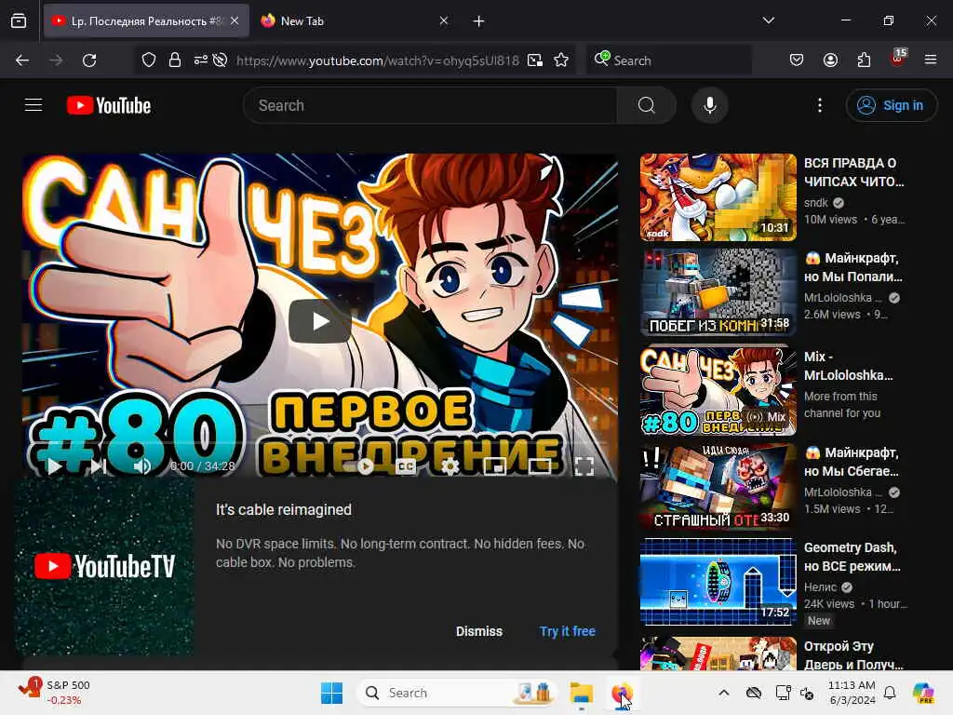This screenshot has width=953, height=715.
Task: Toggle the autoplay switch in the player
Action: (360, 466)
